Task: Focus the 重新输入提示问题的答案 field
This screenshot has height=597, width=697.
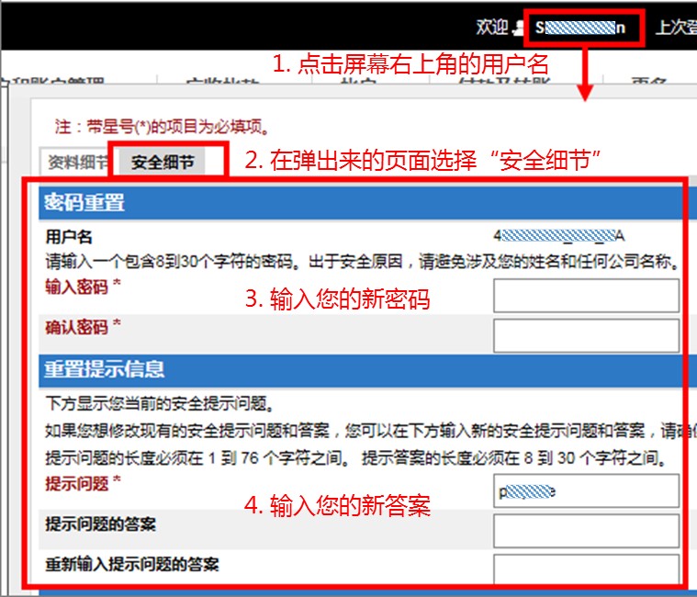Action: click(585, 569)
